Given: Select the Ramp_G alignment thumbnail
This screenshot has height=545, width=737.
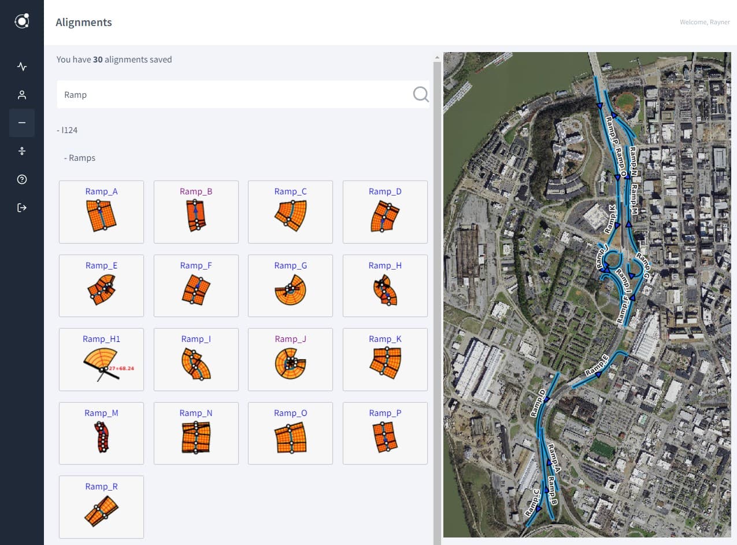Looking at the screenshot, I should (290, 286).
